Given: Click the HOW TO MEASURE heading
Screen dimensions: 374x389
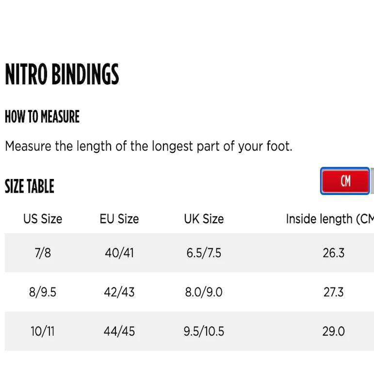Looking at the screenshot, I should [x=42, y=116].
